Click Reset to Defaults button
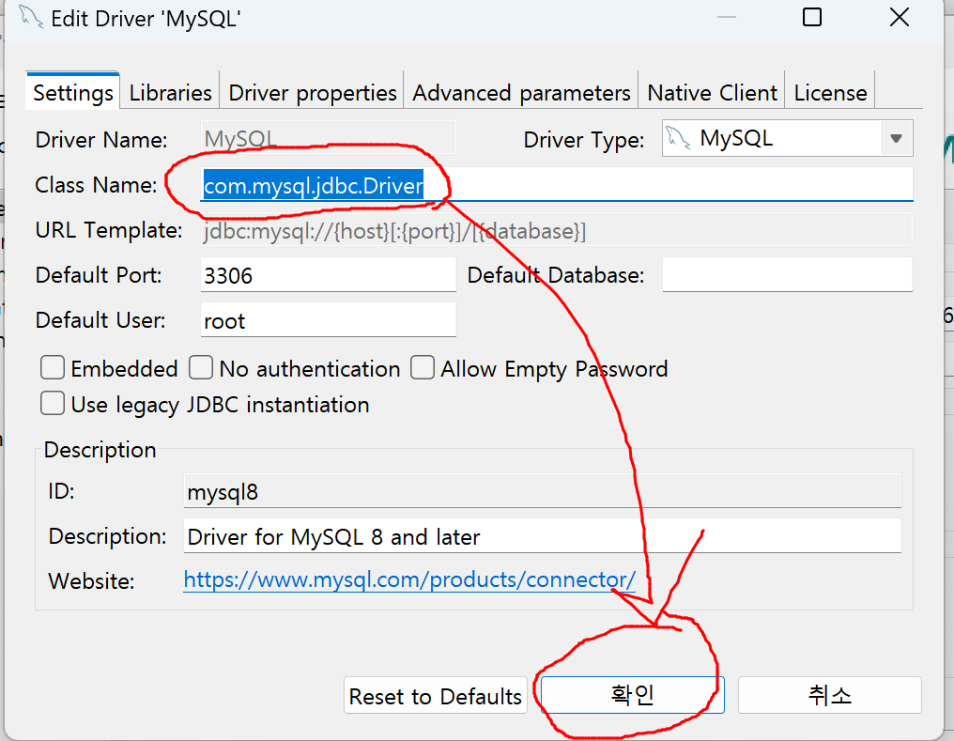Viewport: 954px width, 741px height. coord(435,695)
